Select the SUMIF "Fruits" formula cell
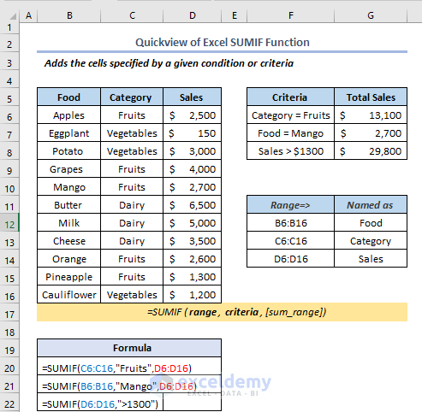The width and height of the screenshot is (422, 412). 129,367
